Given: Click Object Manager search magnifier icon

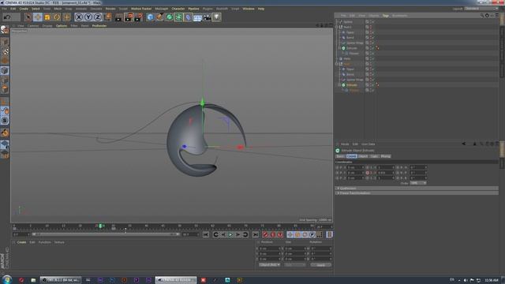Looking at the screenshot, I should point(482,16).
